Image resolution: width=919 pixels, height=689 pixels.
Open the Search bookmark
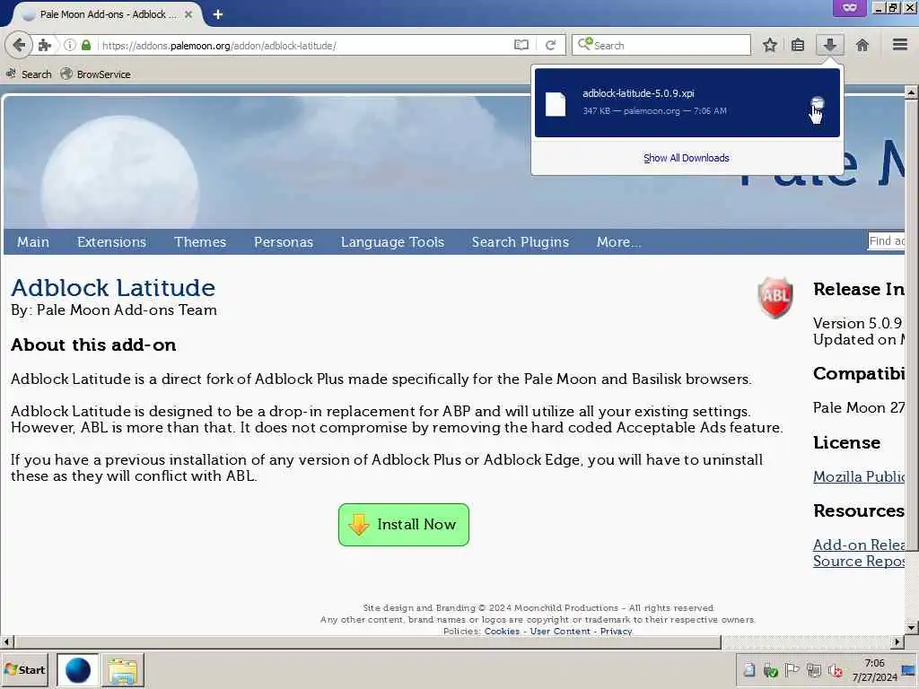(29, 74)
